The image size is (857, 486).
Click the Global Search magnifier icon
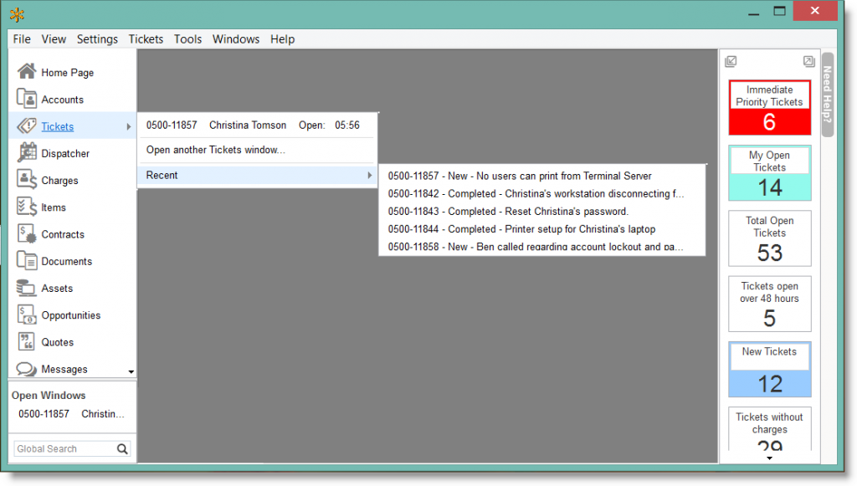pos(122,449)
